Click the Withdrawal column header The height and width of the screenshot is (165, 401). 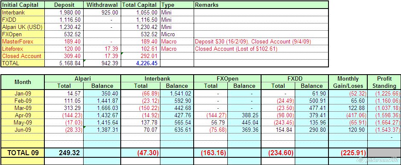[102, 5]
